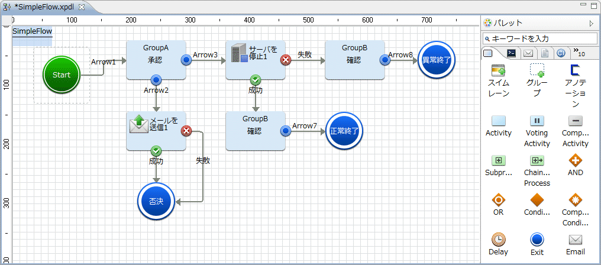Choose the Exit node tool
The image size is (601, 265).
point(537,245)
